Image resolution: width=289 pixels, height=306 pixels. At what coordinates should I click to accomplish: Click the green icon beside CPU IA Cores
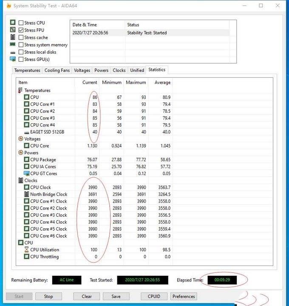point(26,167)
